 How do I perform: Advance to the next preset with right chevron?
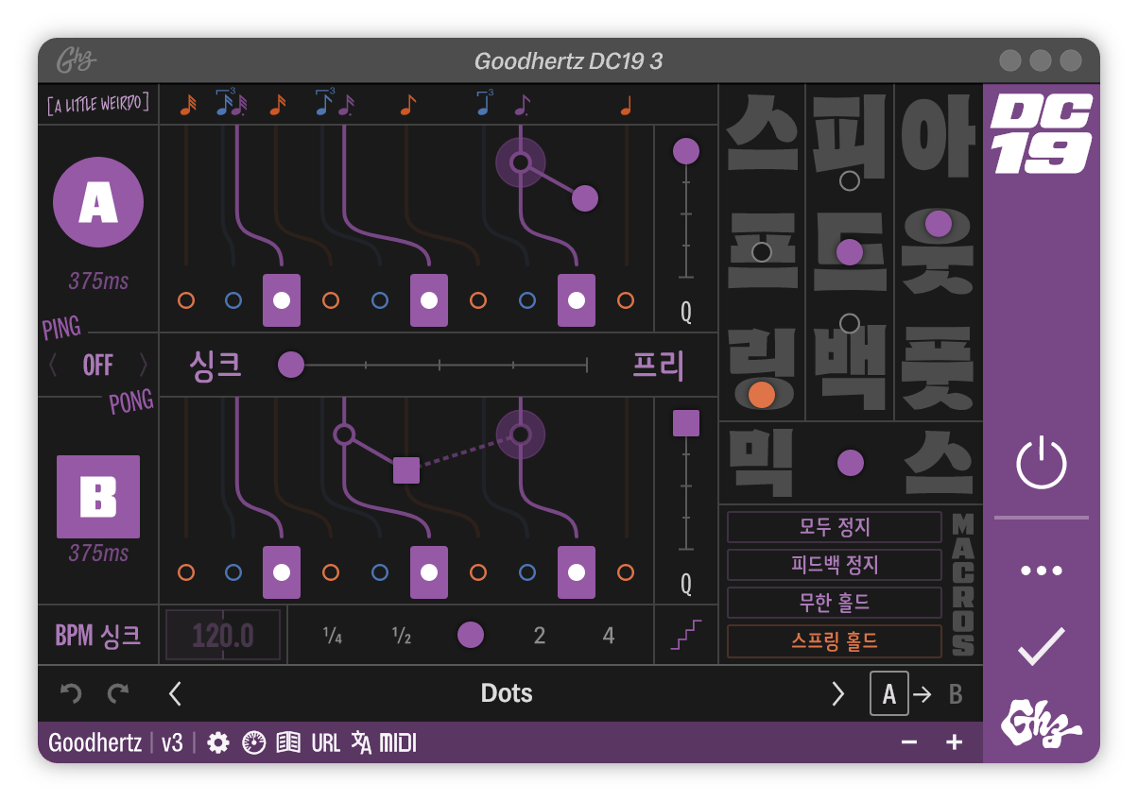(837, 692)
